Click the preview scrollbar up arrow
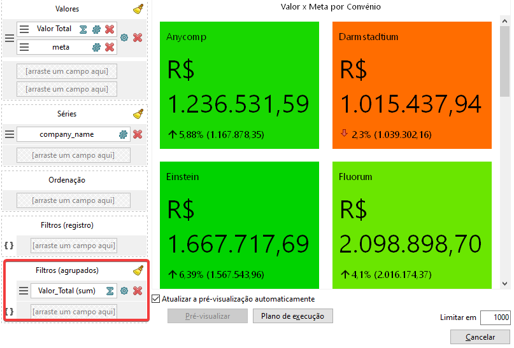This screenshot has width=514, height=348. click(505, 21)
